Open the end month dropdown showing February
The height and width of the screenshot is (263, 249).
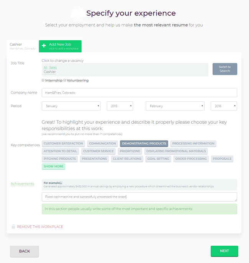[175, 106]
